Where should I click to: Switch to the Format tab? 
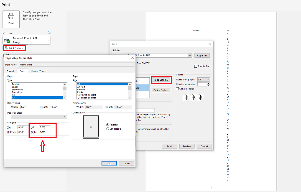[x=10, y=71]
